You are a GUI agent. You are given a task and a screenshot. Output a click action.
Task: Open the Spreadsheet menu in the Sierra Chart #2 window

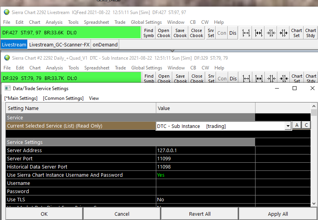97,67
